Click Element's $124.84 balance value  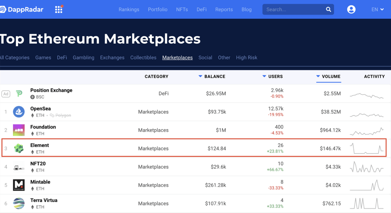pos(217,148)
